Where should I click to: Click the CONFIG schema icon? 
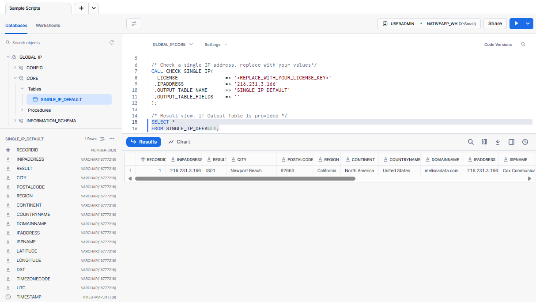pos(21,68)
